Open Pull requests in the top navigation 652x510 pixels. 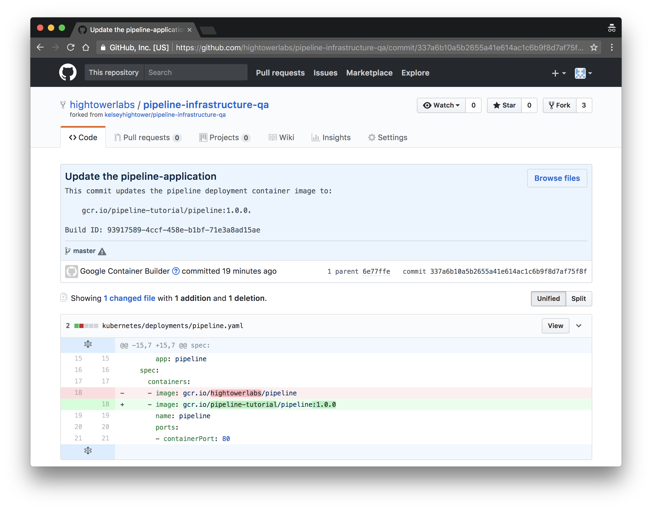click(280, 73)
